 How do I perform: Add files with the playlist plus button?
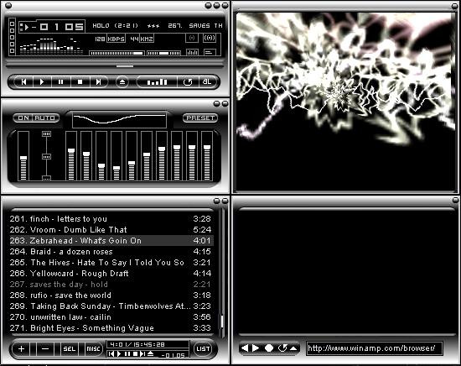tap(22, 349)
